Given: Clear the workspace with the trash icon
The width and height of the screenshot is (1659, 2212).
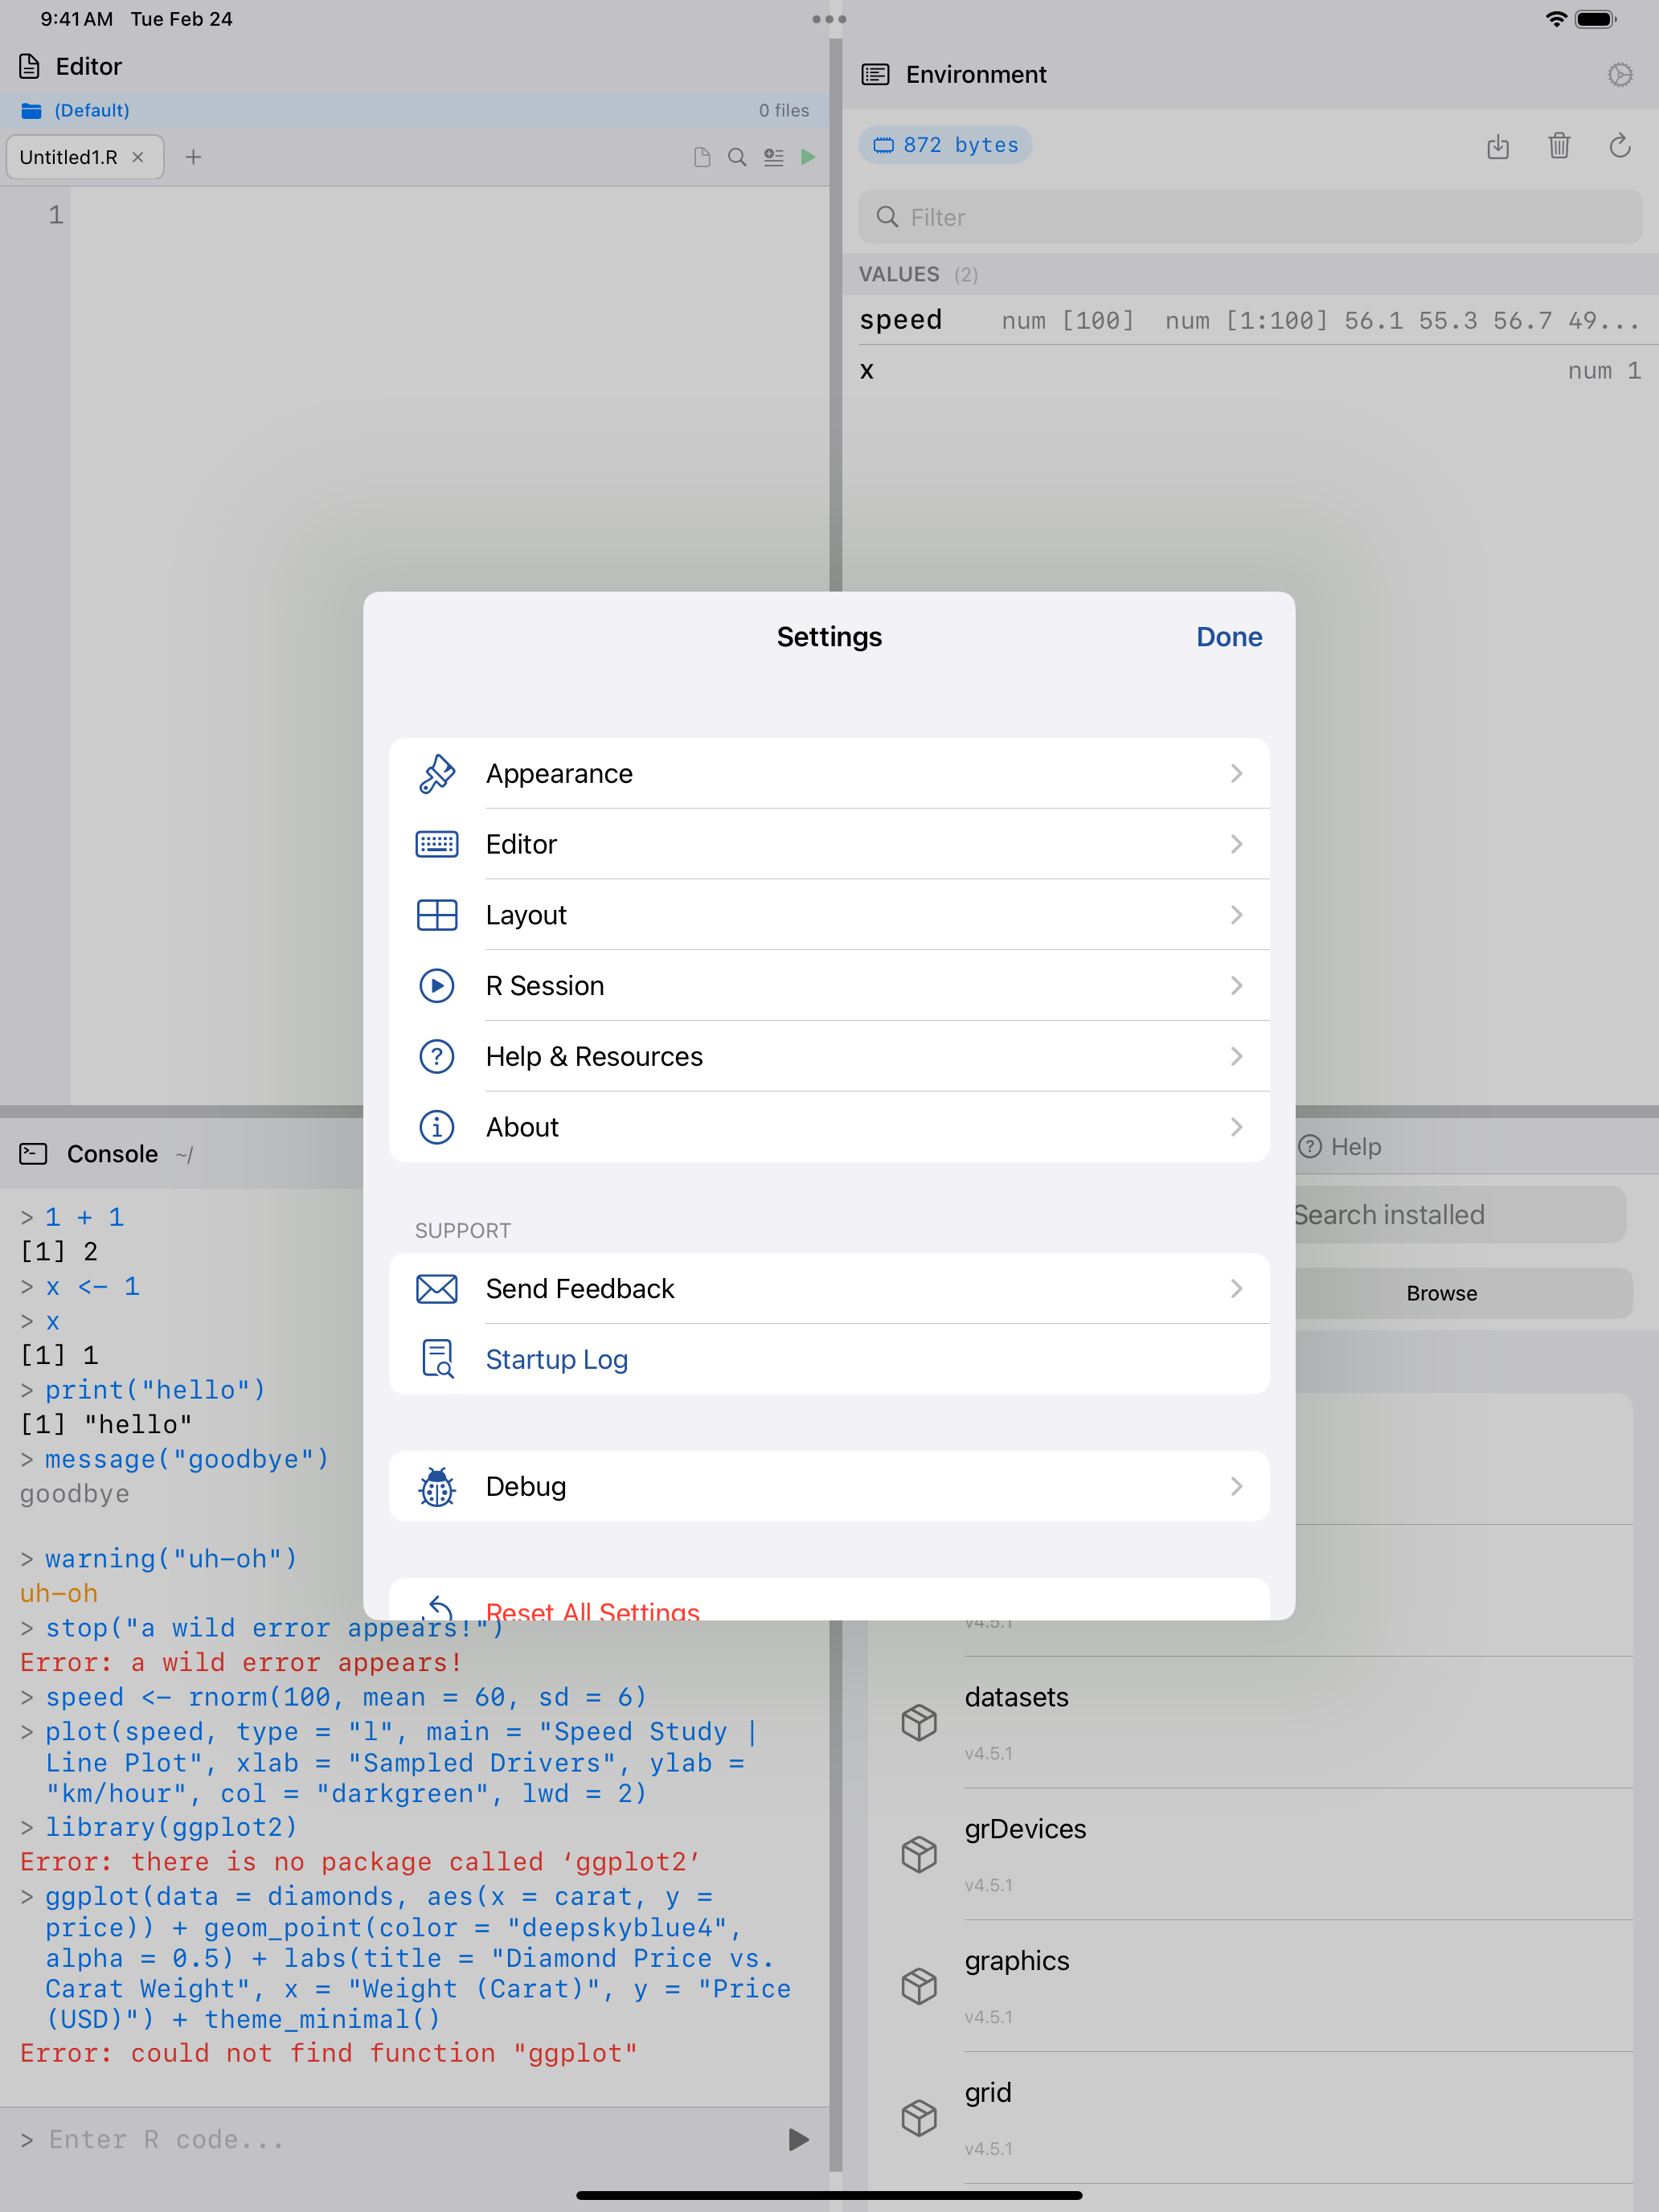Looking at the screenshot, I should click(1559, 147).
